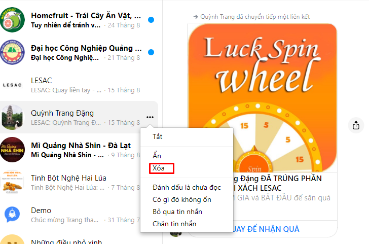Open Homefruit page avatar conversation
This screenshot has width=369, height=244.
[x=13, y=20]
